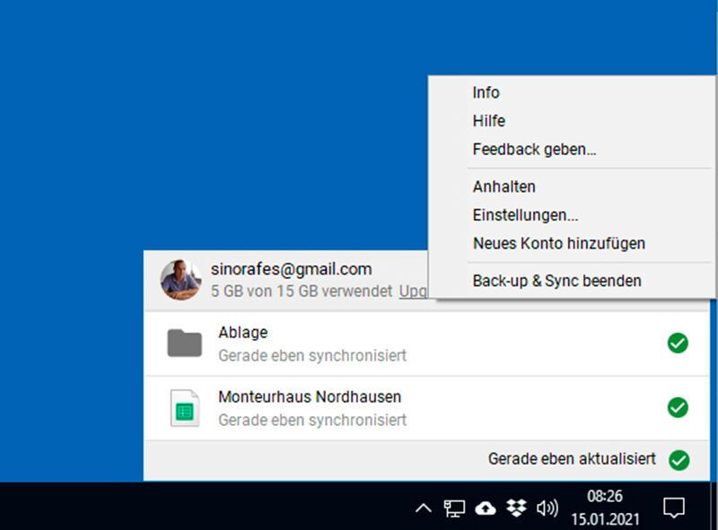Click the volume icon in the taskbar
Image resolution: width=718 pixels, height=530 pixels.
[545, 508]
